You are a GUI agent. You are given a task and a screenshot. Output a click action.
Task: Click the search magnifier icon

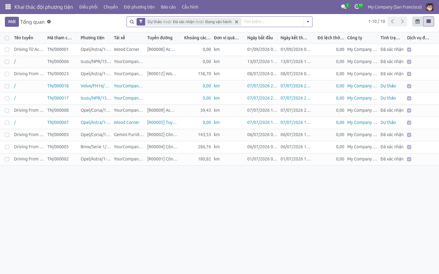pos(132,22)
